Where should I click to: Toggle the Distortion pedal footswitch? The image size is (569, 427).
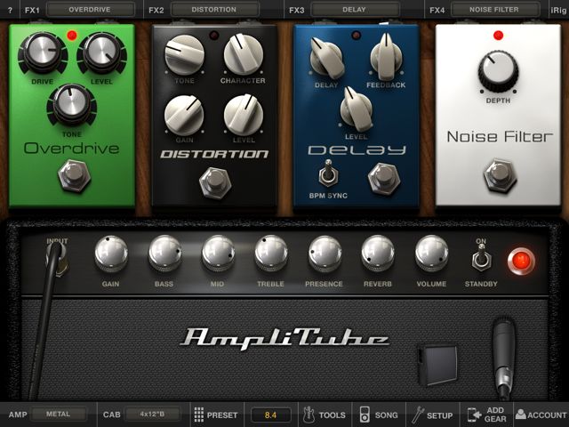[x=215, y=183]
